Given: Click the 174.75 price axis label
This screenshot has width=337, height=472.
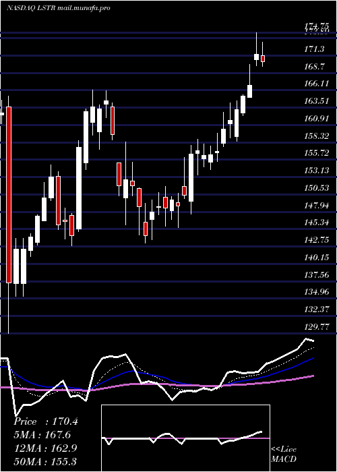Looking at the screenshot, I should [x=316, y=28].
